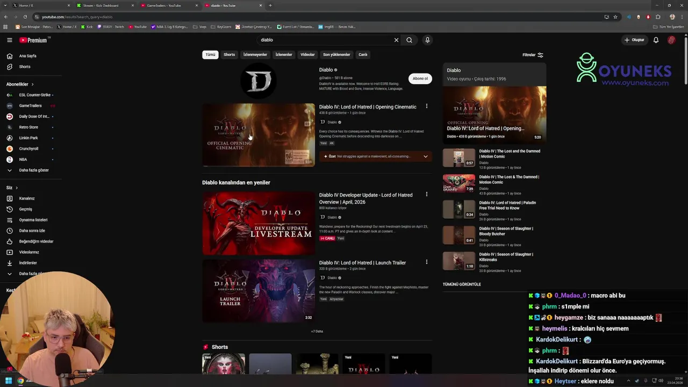Go to Ana Sayfa in sidebar

28,56
